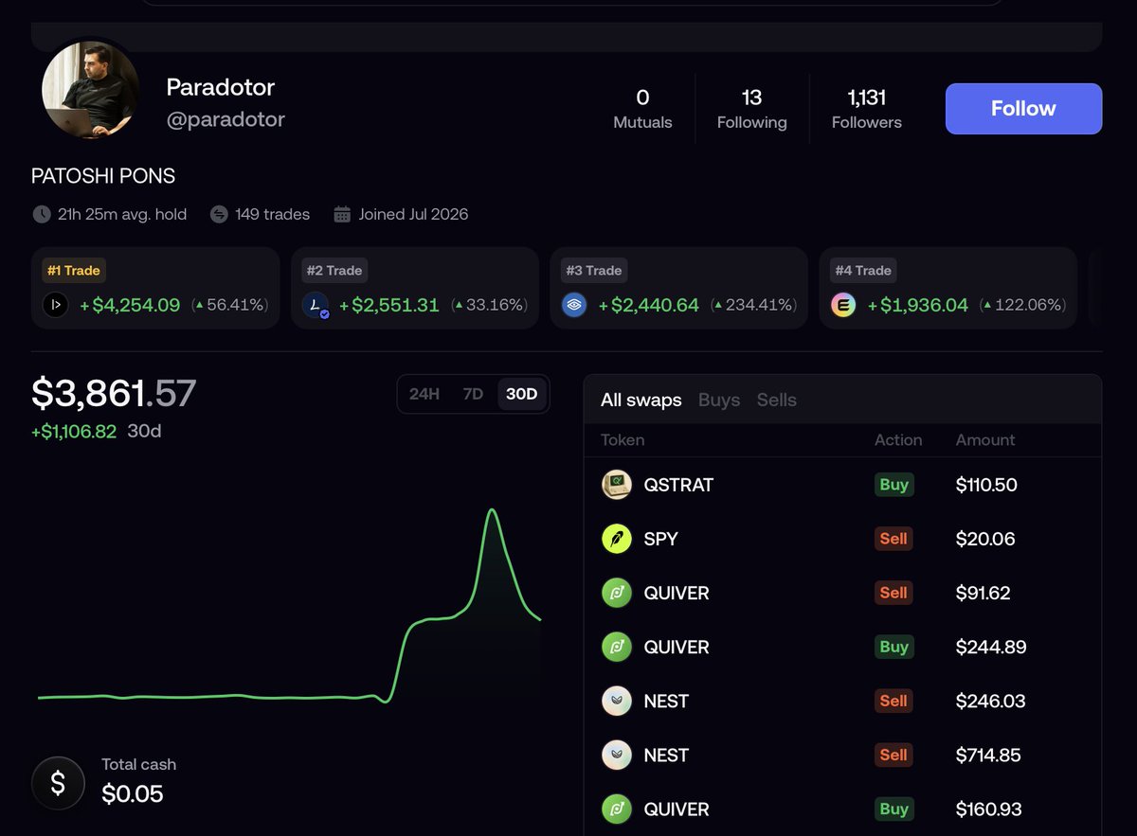Image resolution: width=1137 pixels, height=836 pixels.
Task: Click the peak of the portfolio chart line
Action: [492, 511]
